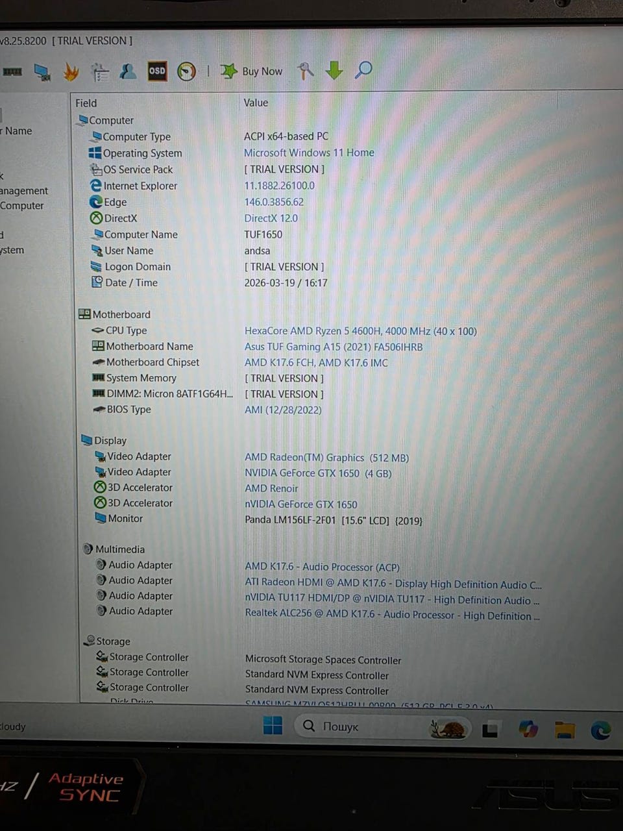Open the memory benchmark RAM toolbar icon
This screenshot has width=623, height=831.
pos(12,71)
